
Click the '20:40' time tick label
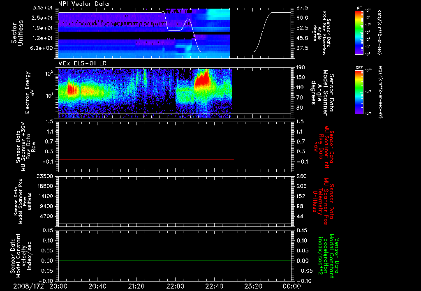[x=97, y=286]
